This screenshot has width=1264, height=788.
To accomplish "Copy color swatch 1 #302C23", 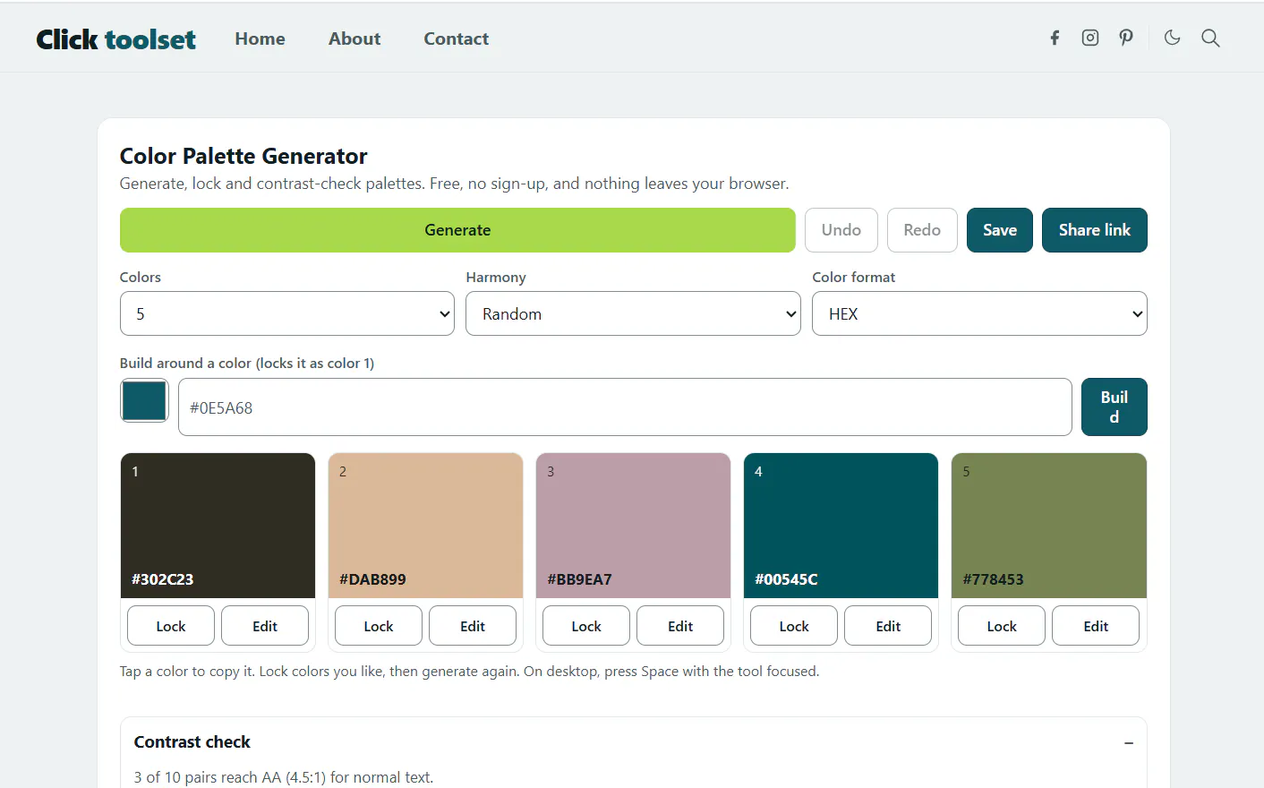I will point(218,526).
